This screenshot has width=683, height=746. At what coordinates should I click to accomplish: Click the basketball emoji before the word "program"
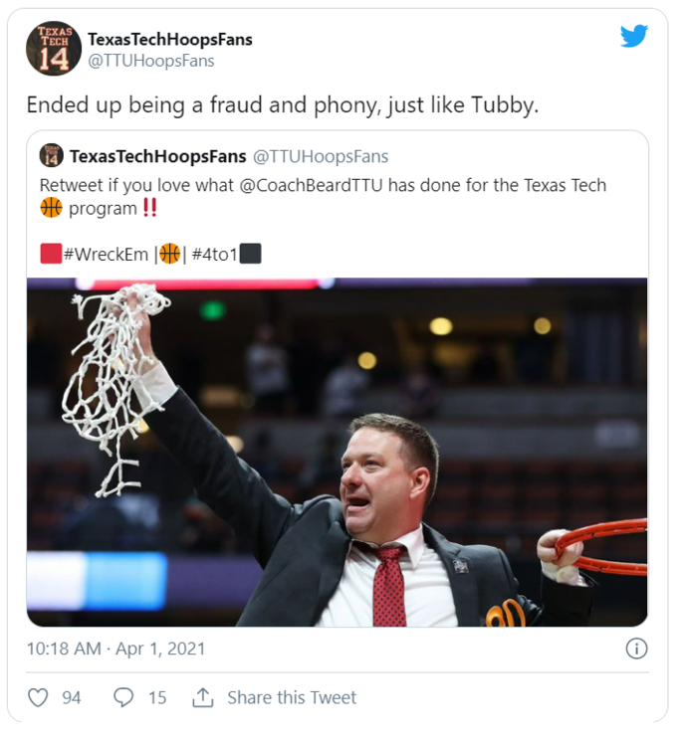(51, 208)
